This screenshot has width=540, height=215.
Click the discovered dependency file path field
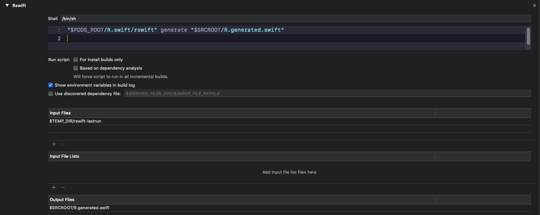click(327, 93)
